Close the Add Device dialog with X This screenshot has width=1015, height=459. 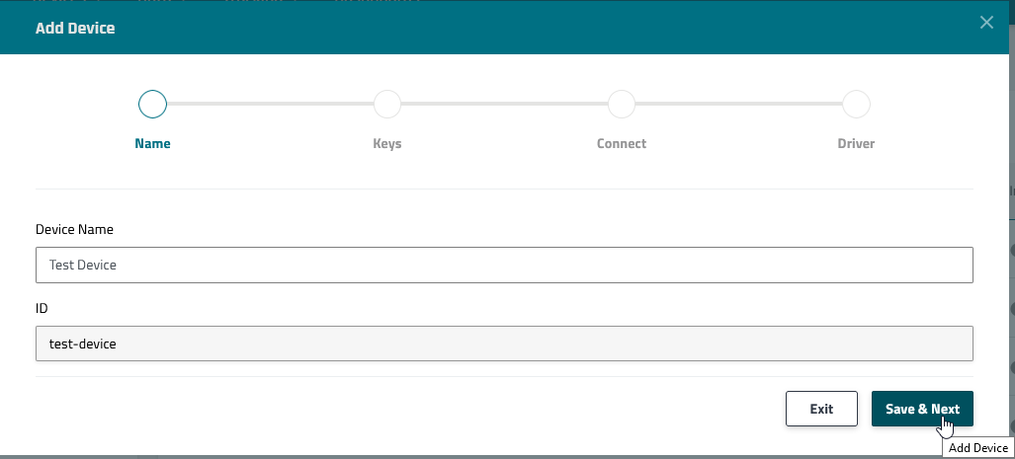[985, 23]
